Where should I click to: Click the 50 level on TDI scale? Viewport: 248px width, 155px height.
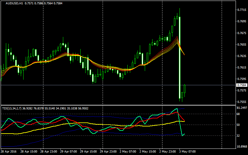[x=239, y=125]
